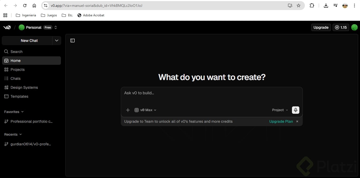The height and width of the screenshot is (178, 360).
Task: Open the green user account avatar menu
Action: point(354,27)
